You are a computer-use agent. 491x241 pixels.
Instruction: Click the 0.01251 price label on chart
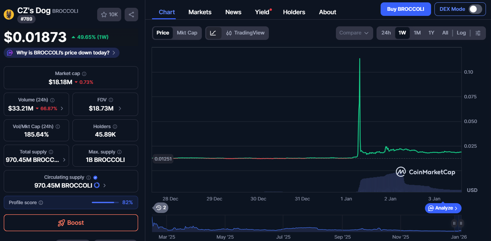tap(163, 159)
